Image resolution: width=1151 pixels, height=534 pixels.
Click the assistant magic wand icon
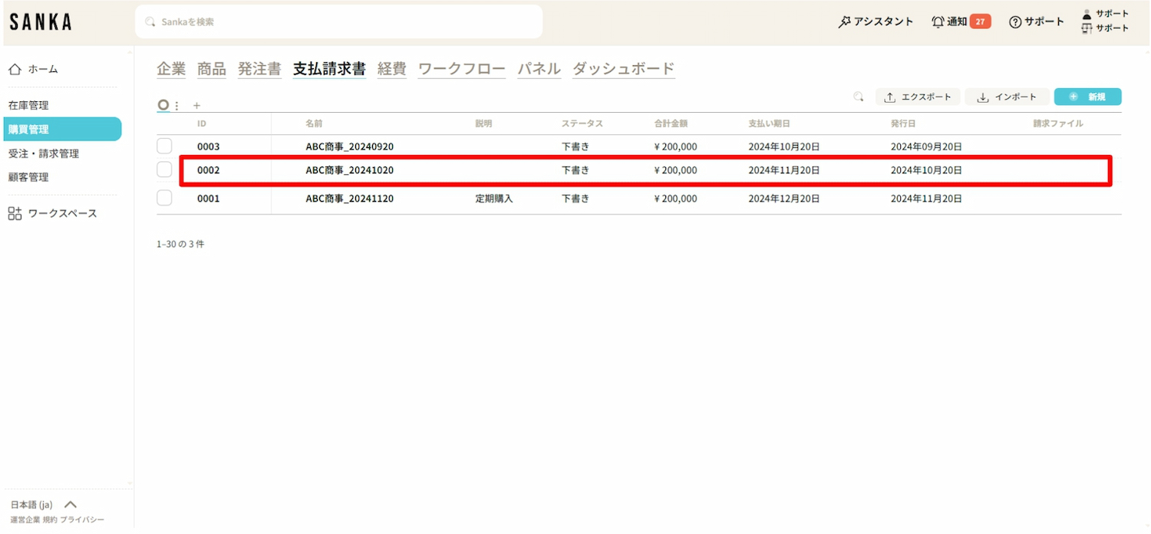(x=845, y=22)
